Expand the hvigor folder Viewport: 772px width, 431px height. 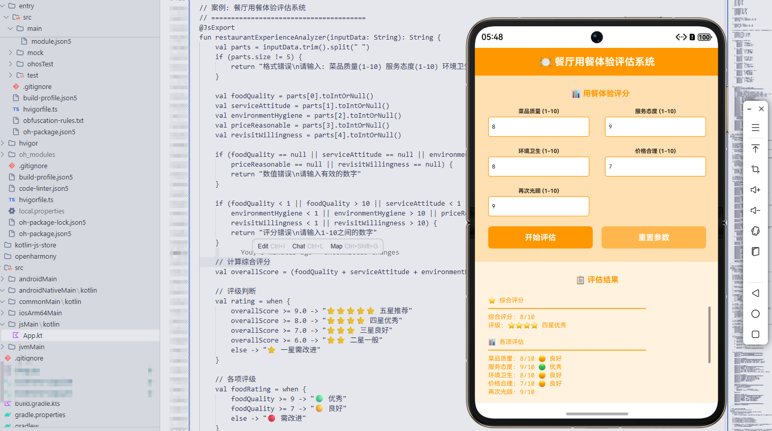click(x=3, y=143)
